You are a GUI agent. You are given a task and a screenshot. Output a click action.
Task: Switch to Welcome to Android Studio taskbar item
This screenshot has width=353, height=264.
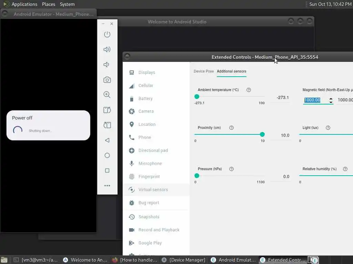[x=85, y=260]
